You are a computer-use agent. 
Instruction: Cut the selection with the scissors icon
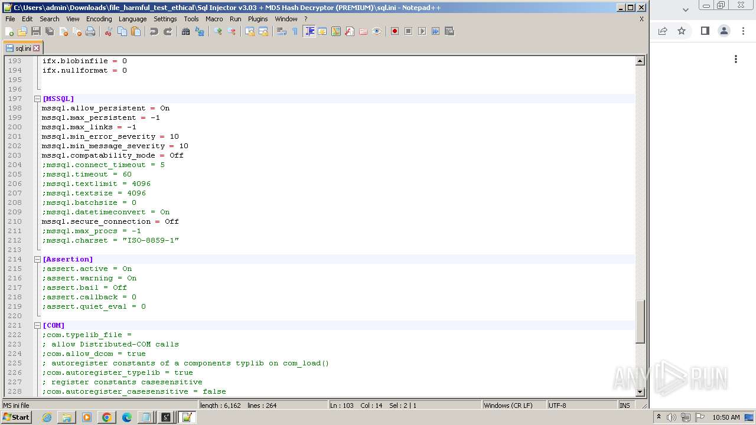pyautogui.click(x=109, y=31)
